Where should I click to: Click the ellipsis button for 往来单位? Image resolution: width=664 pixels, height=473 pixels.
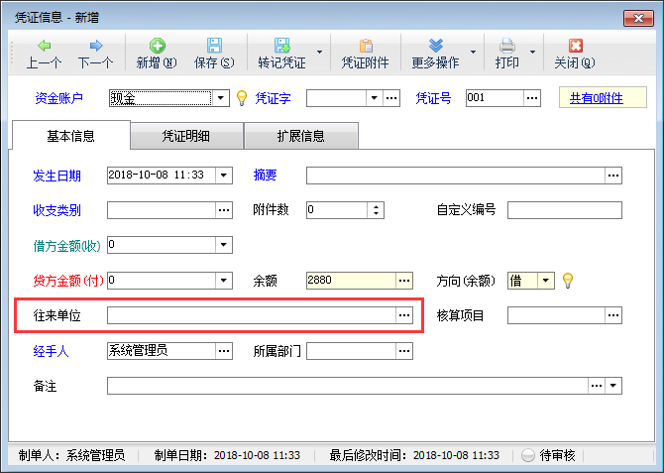coord(403,314)
